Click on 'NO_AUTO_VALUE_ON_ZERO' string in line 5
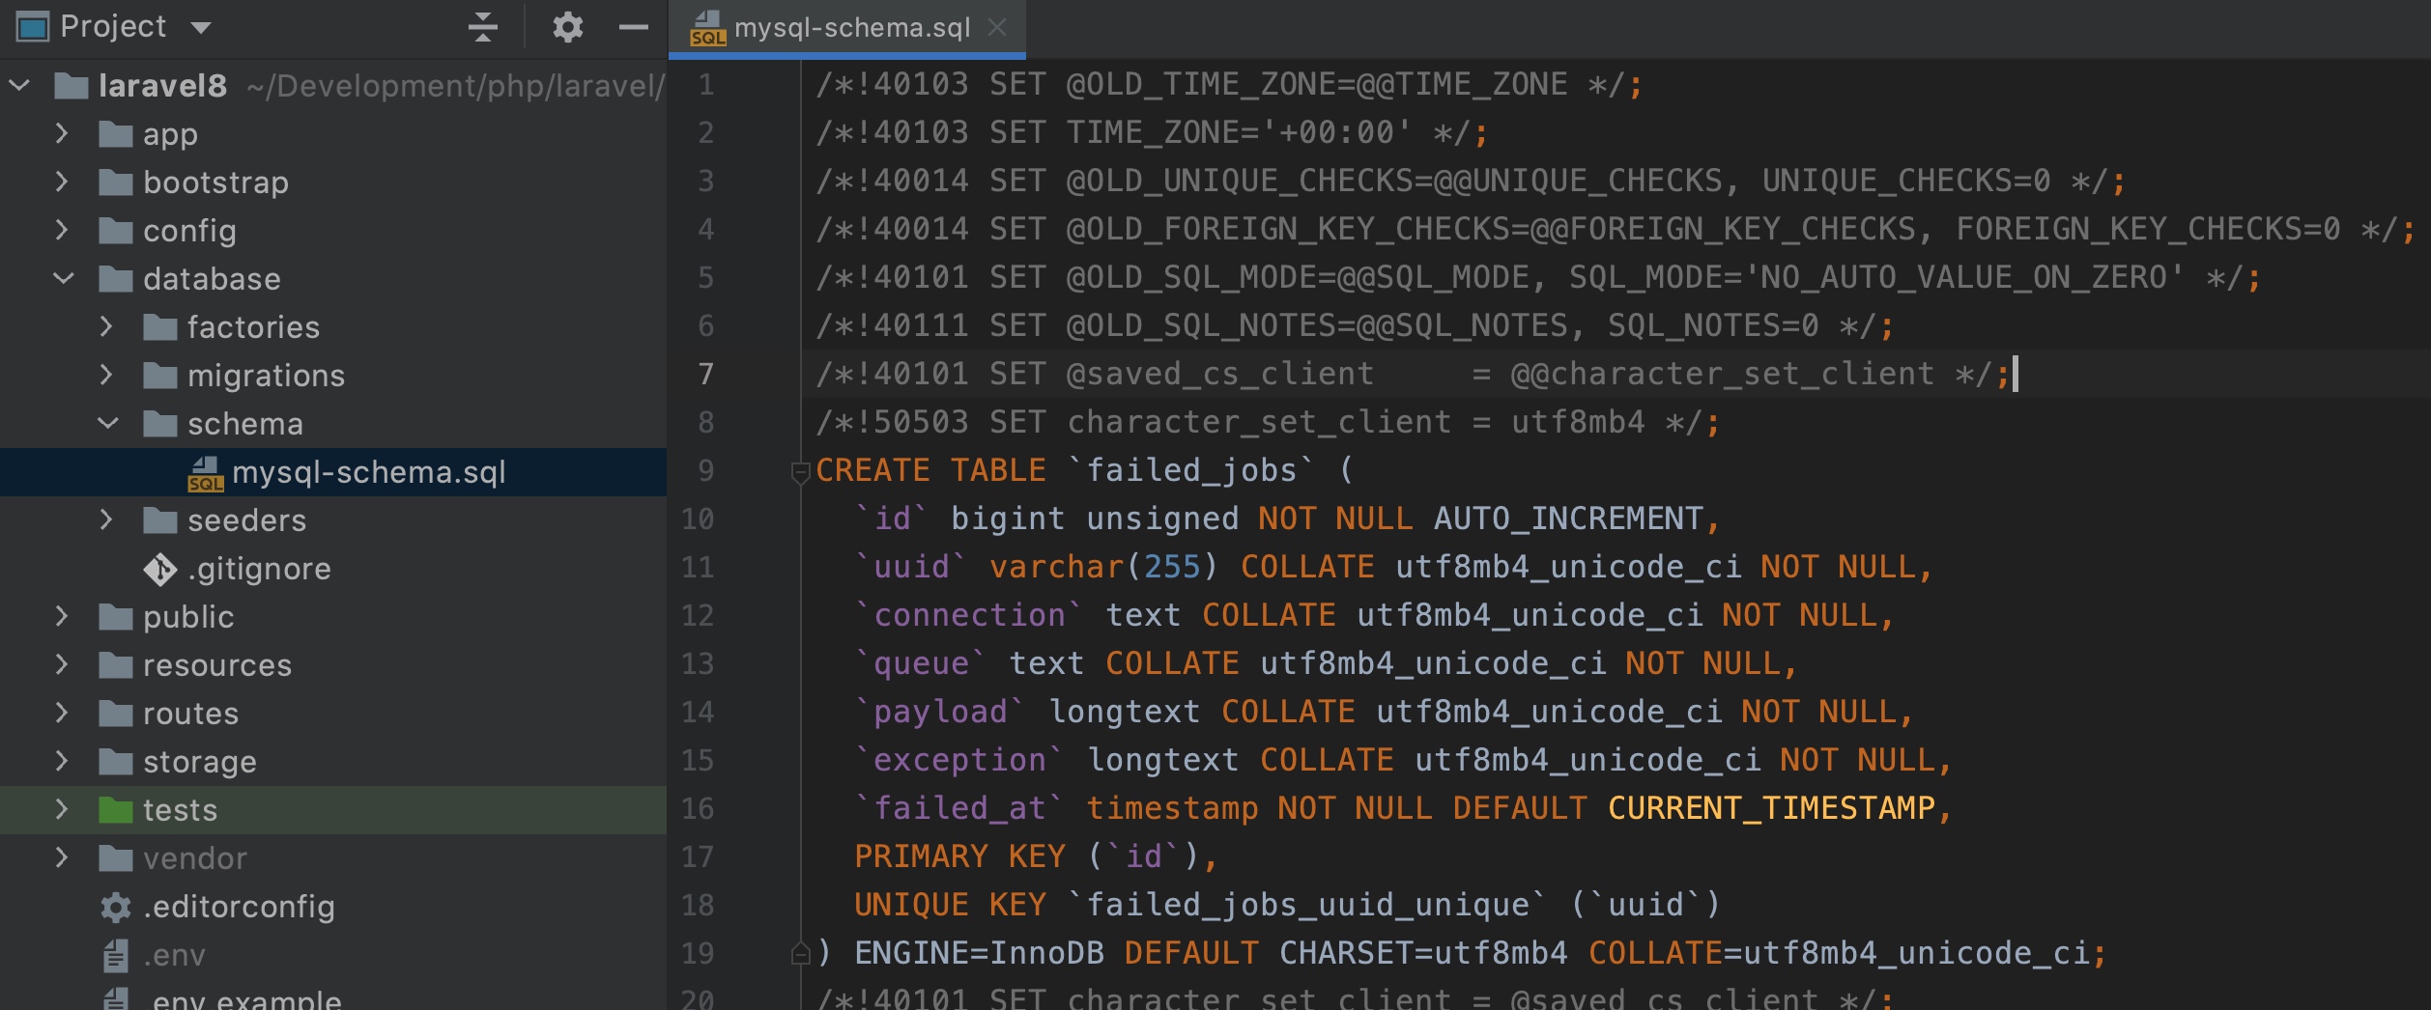The width and height of the screenshot is (2431, 1010). coord(1964,278)
